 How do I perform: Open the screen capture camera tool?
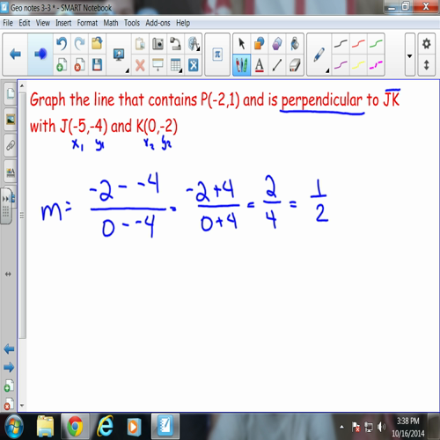[x=158, y=44]
